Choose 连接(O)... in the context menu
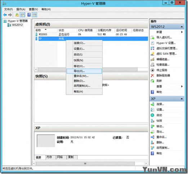The width and height of the screenshot is (188, 174). (x=84, y=43)
